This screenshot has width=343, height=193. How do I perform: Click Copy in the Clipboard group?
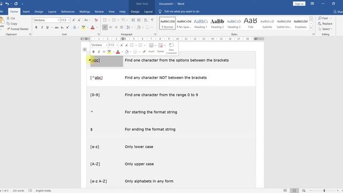click(x=12, y=24)
